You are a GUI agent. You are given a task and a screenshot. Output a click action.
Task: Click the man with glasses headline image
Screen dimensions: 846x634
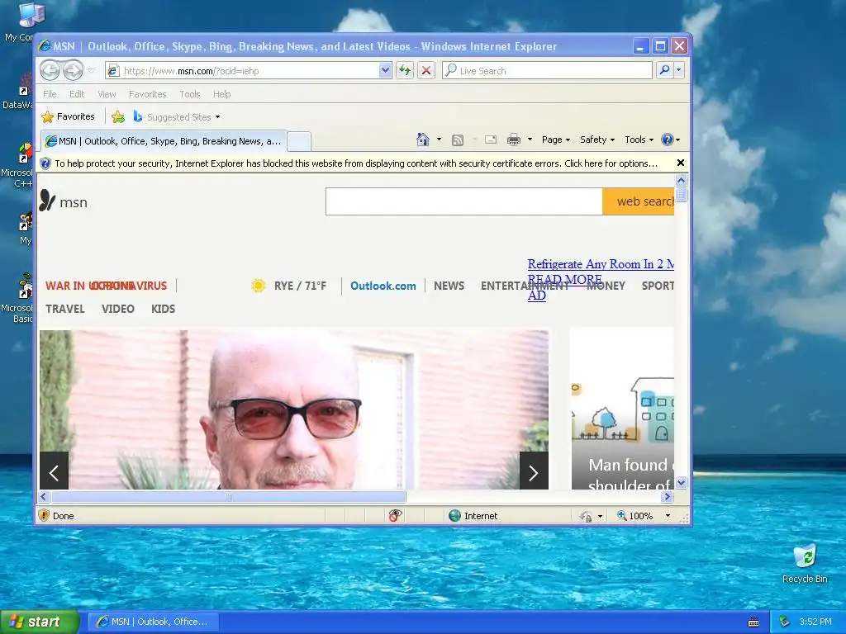[x=294, y=409]
